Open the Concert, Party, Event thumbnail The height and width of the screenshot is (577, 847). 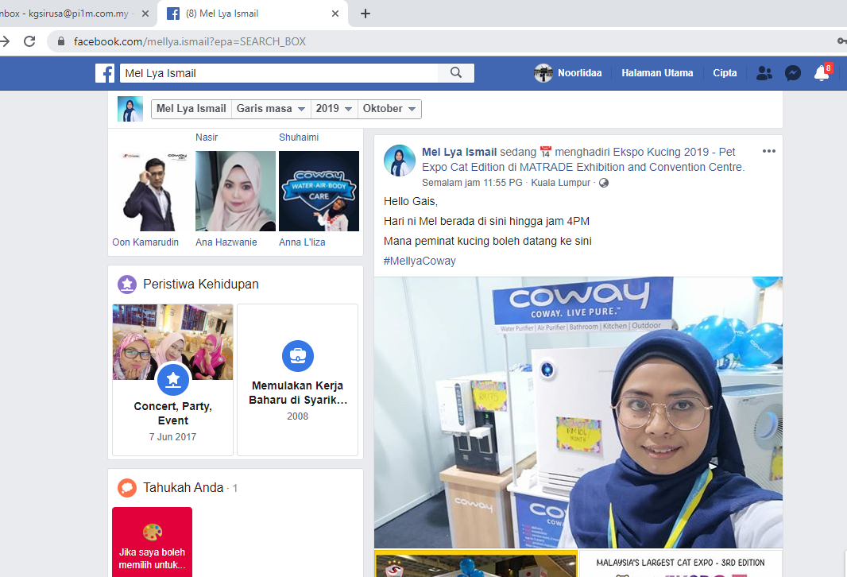[172, 342]
